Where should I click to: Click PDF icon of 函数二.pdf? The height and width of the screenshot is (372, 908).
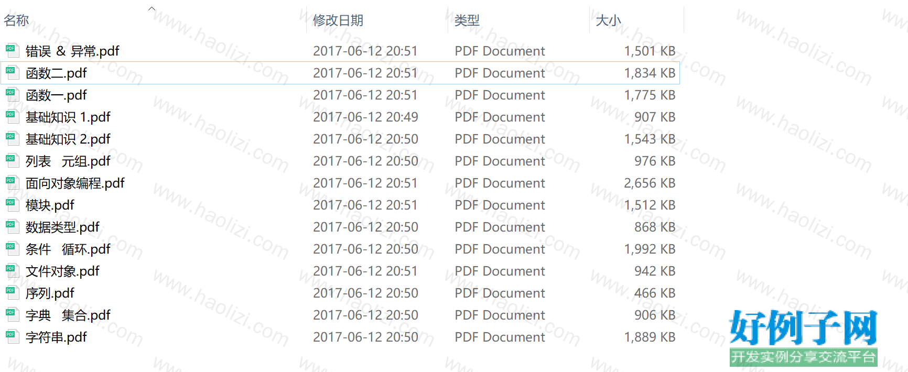(12, 73)
